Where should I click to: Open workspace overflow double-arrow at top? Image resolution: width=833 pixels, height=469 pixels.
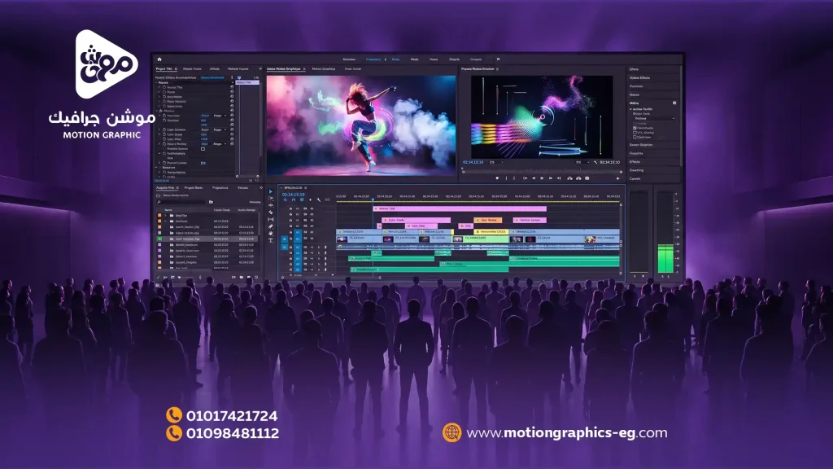499,59
